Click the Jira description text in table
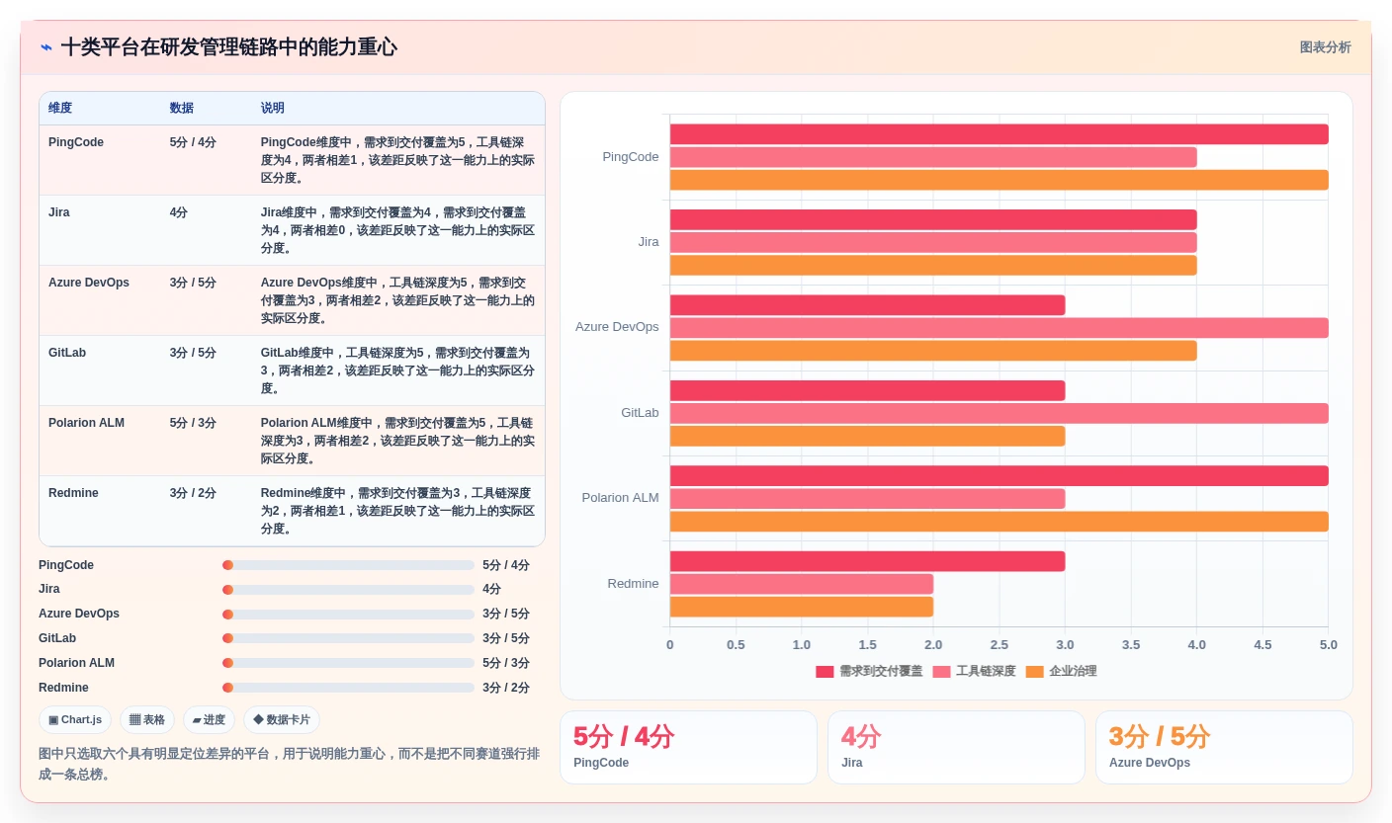The height and width of the screenshot is (823, 1392). click(x=397, y=230)
